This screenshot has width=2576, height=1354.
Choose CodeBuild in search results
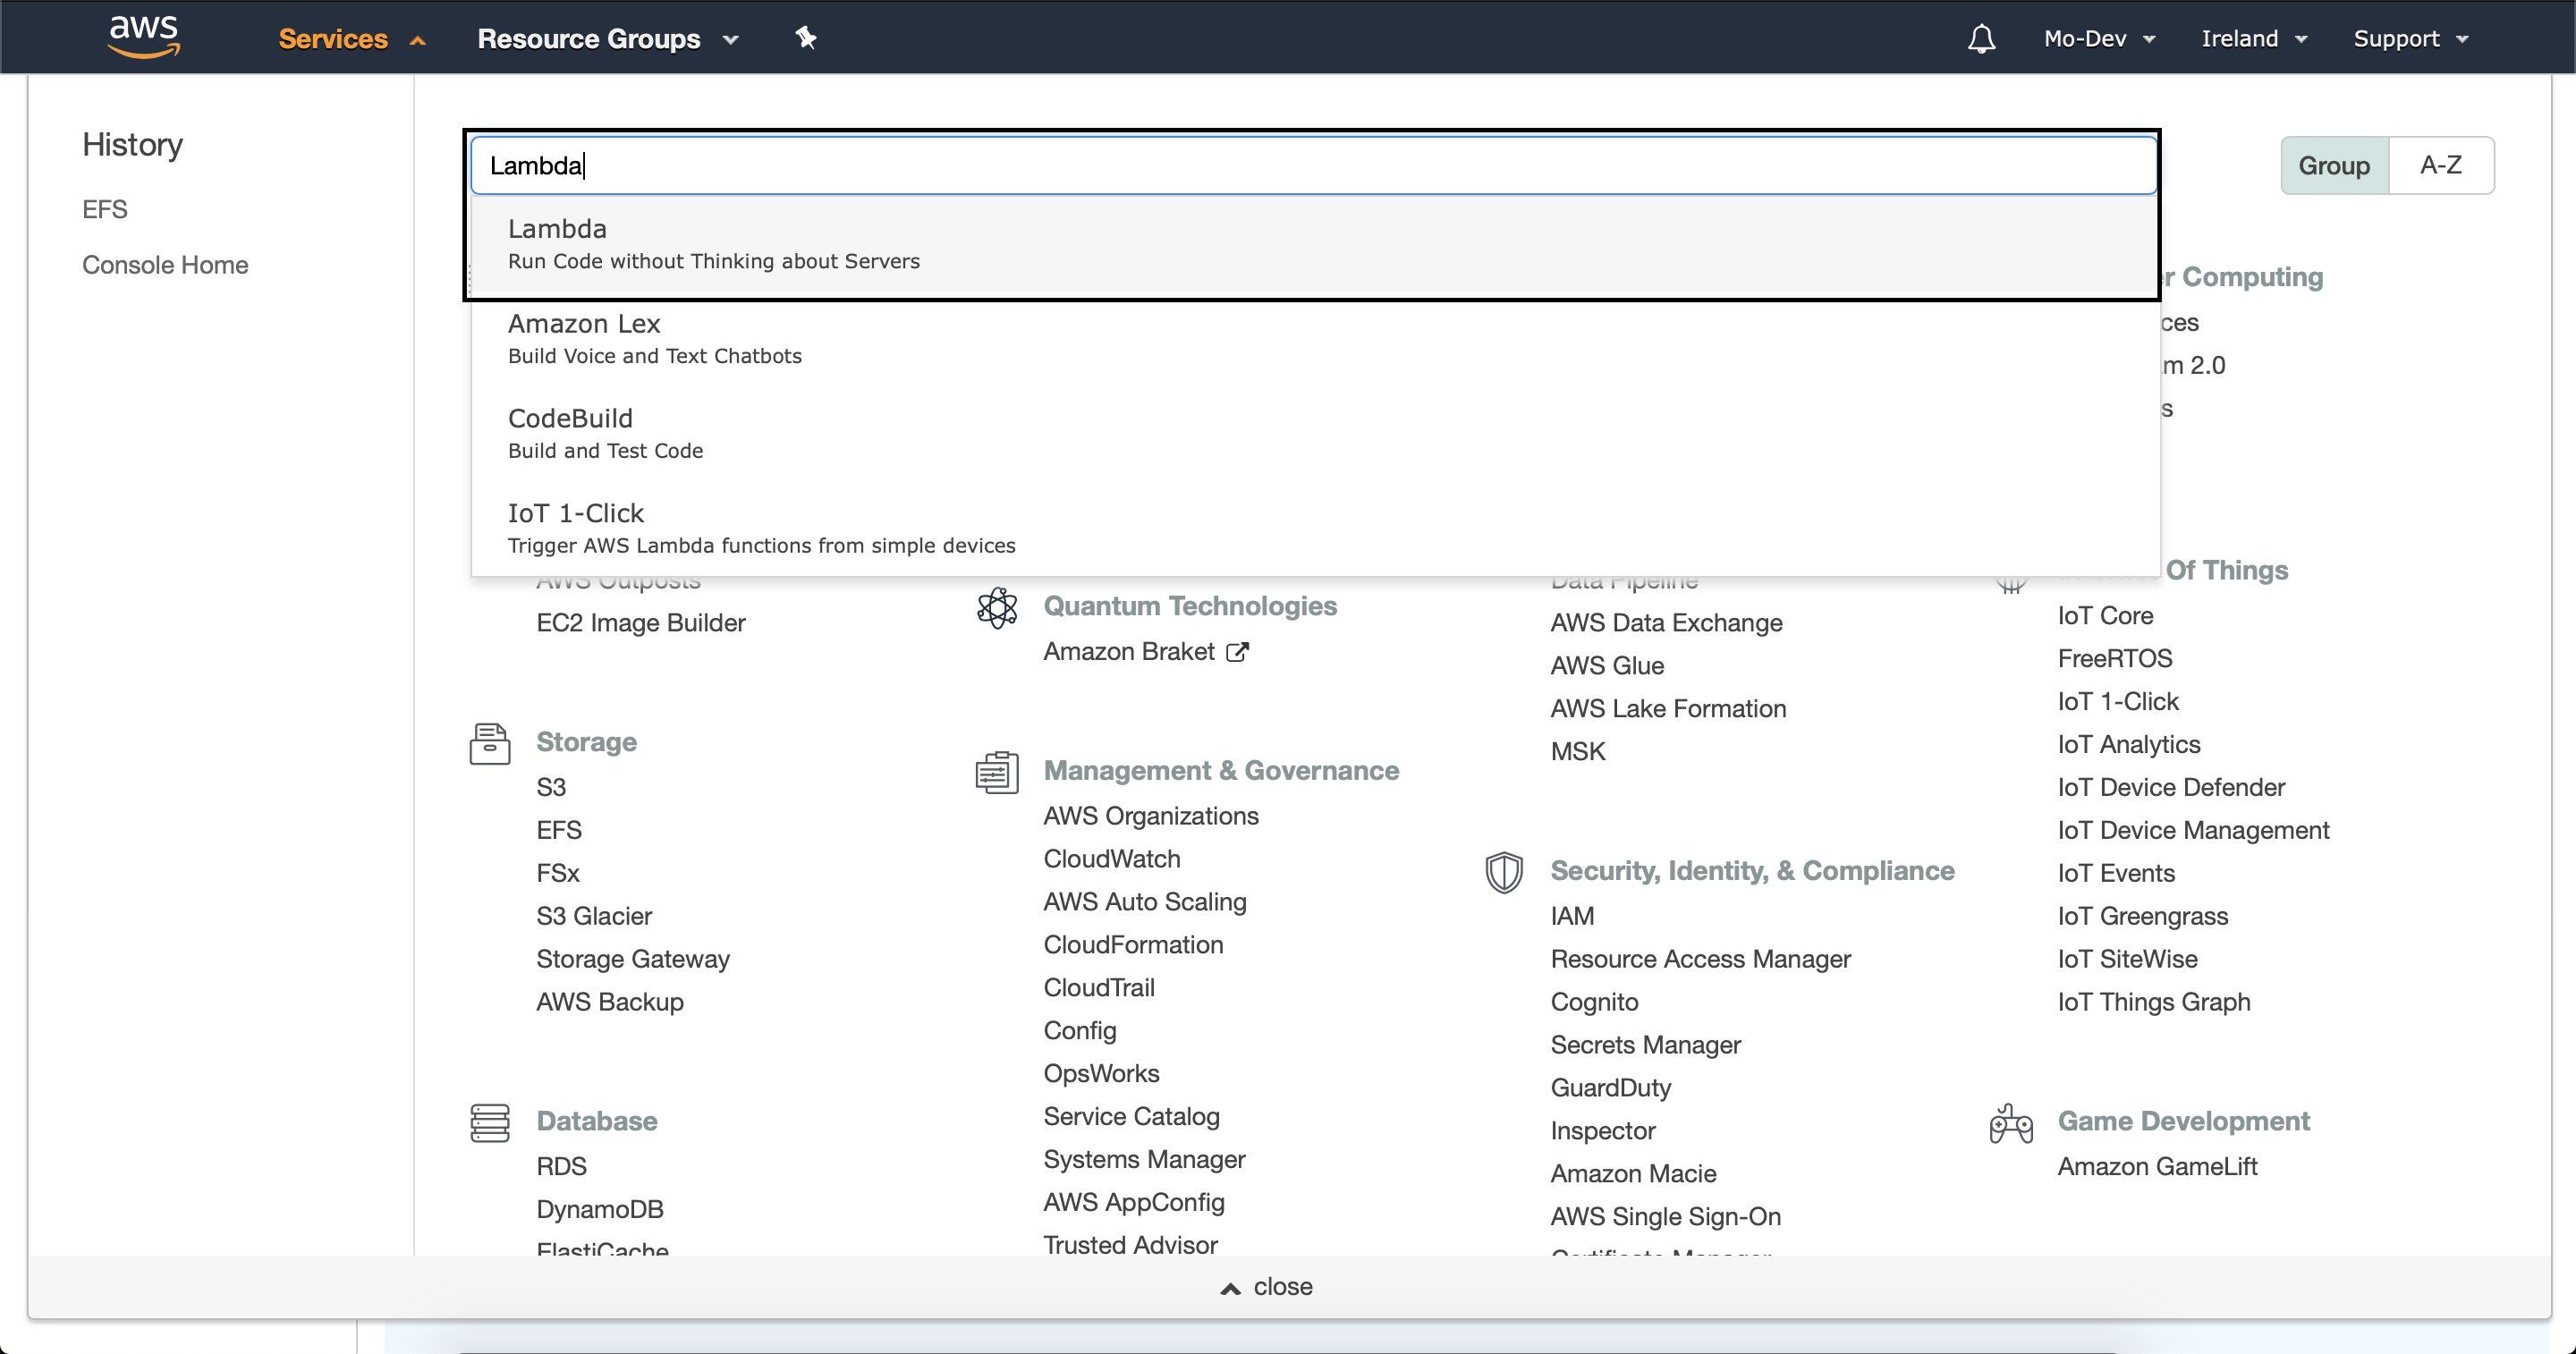[x=605, y=432]
